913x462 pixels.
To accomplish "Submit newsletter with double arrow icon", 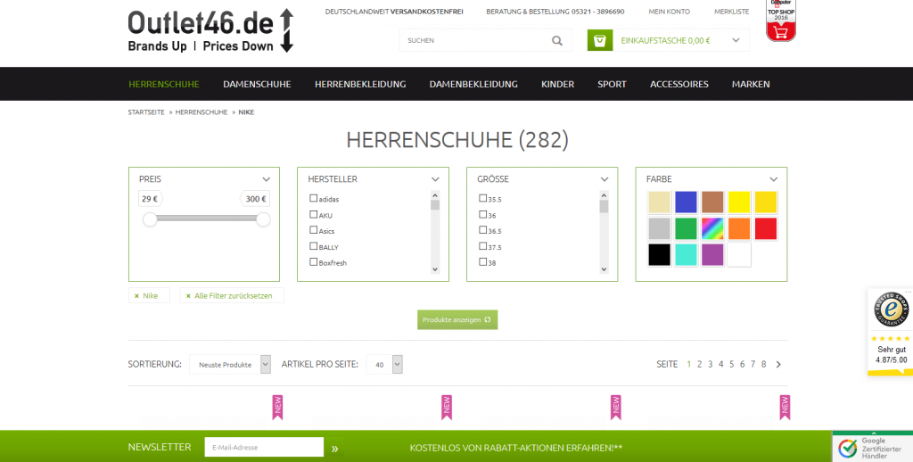I will tap(335, 448).
